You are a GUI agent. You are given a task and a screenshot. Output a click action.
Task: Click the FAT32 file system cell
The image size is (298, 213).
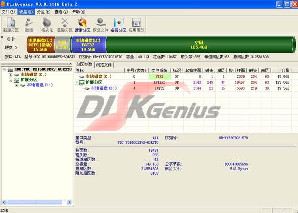pyautogui.click(x=159, y=88)
